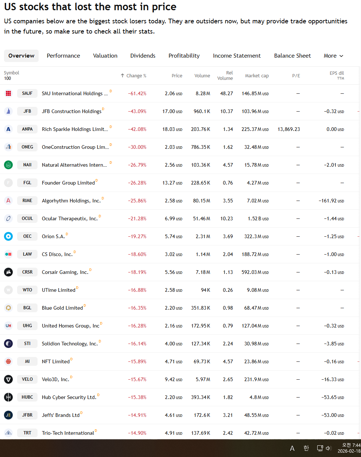
Task: Switch to the Overview tab
Action: pos(21,56)
